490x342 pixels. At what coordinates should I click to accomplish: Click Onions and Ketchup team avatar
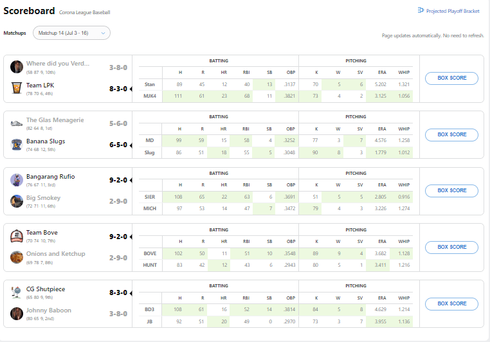pyautogui.click(x=17, y=257)
